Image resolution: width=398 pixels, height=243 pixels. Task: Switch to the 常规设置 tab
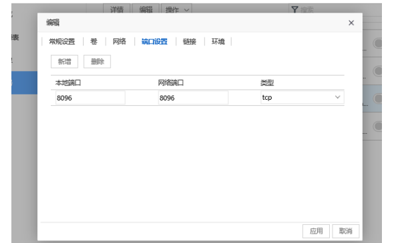62,42
